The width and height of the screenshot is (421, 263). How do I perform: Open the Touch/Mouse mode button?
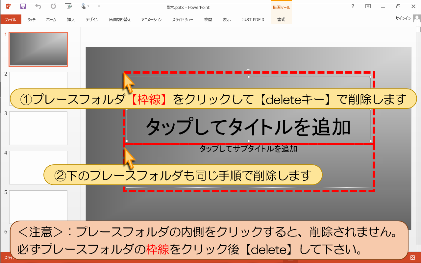click(x=85, y=6)
